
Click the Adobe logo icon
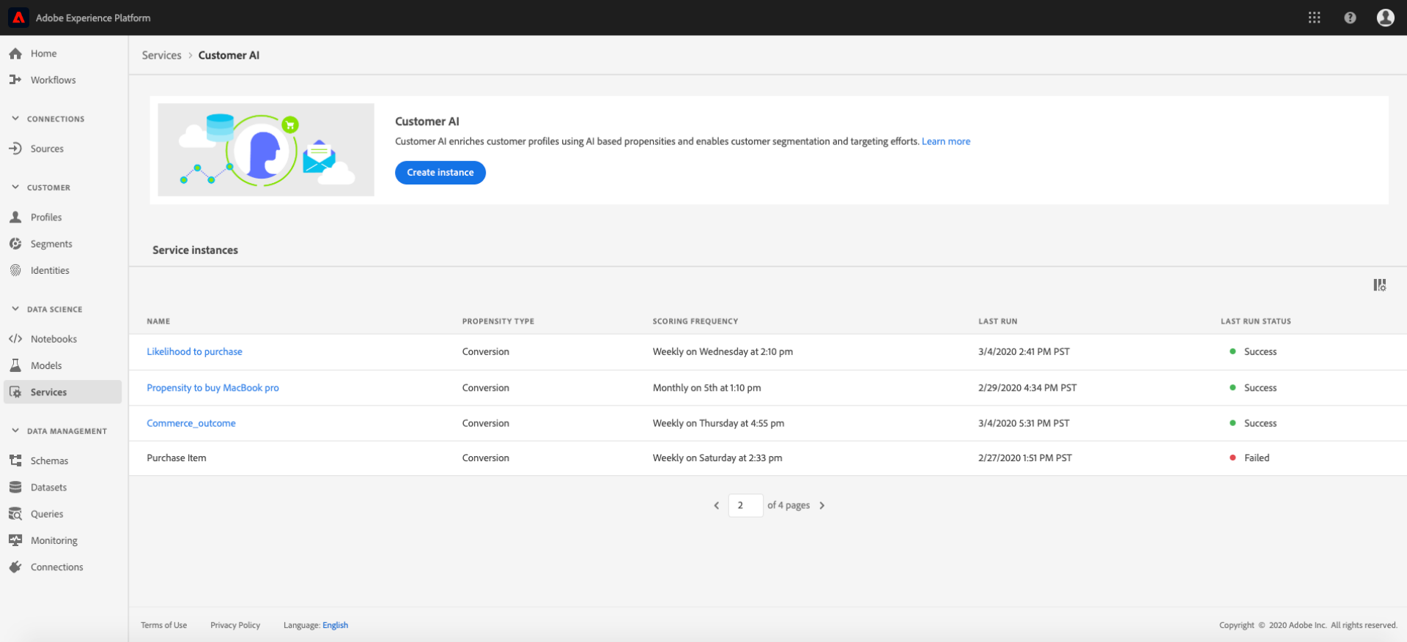pos(18,18)
